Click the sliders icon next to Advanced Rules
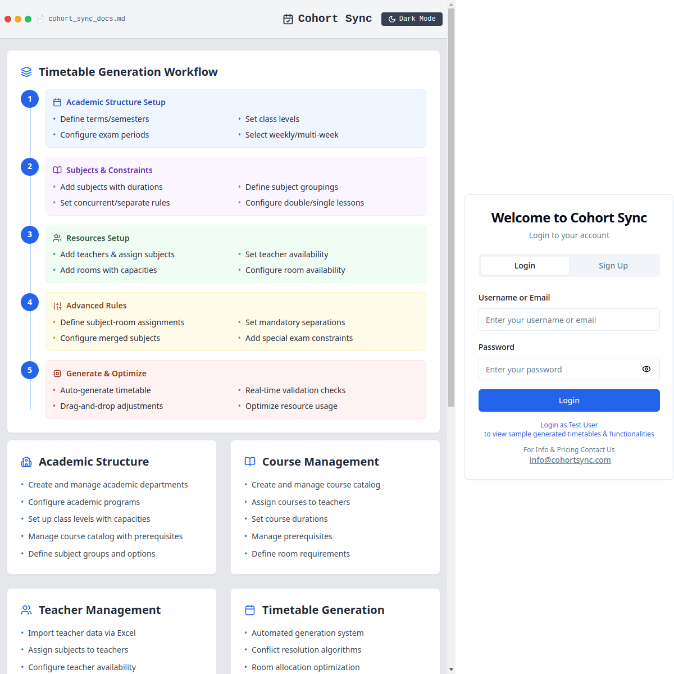The width and height of the screenshot is (674, 674). pos(57,306)
